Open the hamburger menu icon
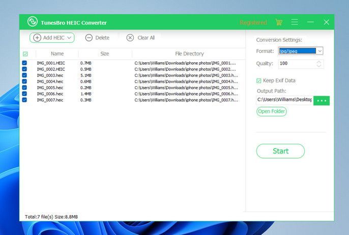 point(295,22)
